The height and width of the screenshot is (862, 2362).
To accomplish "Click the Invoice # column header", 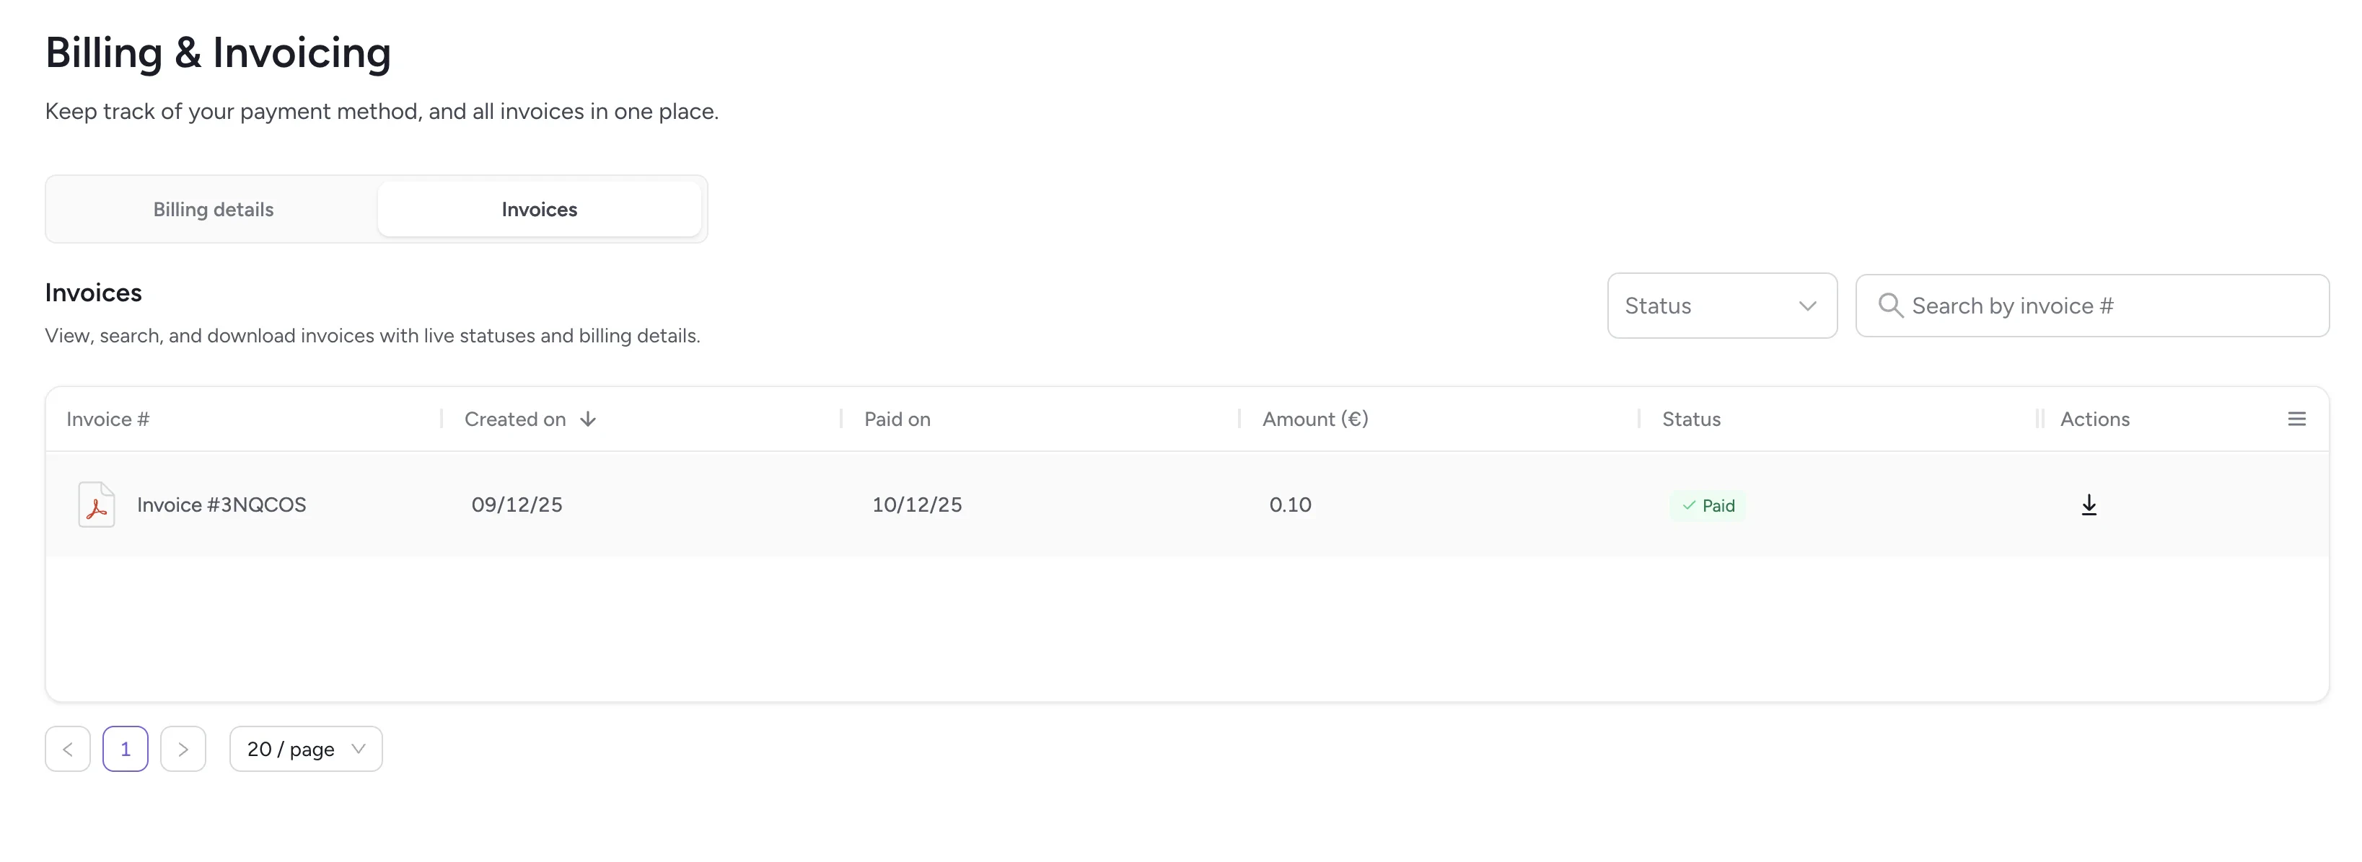I will click(x=106, y=419).
